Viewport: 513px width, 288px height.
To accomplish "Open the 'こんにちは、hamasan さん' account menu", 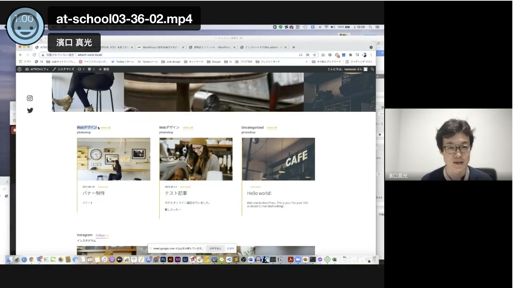I will (x=347, y=69).
